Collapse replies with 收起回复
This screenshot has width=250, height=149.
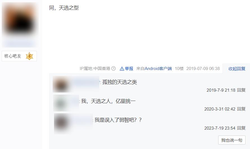point(237,69)
